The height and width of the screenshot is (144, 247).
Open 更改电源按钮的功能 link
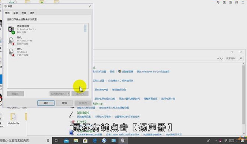pos(105,99)
